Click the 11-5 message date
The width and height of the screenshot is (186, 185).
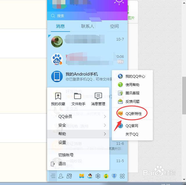(120, 161)
